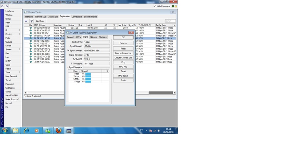Open column dropdown in Signal Strengths table

[x=107, y=71]
